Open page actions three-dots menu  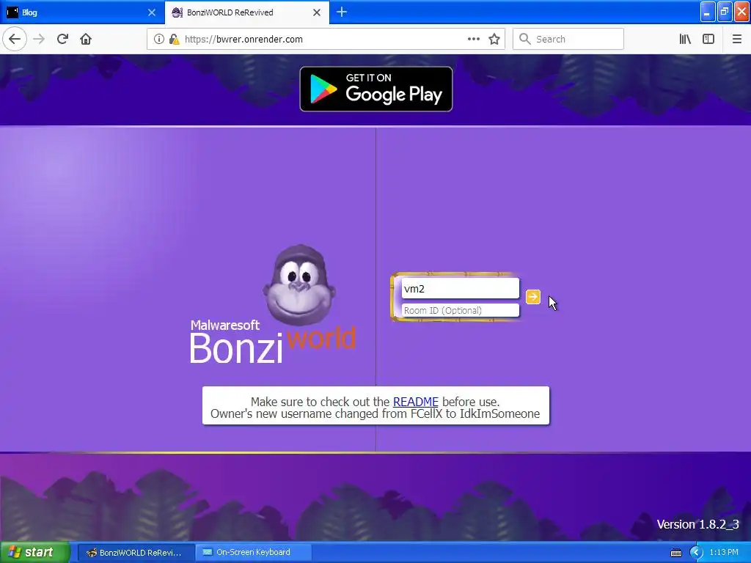[x=473, y=39]
